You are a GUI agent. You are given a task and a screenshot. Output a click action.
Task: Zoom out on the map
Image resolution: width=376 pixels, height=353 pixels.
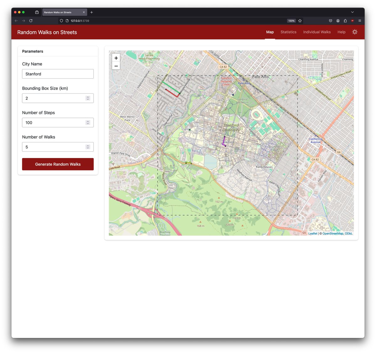[x=116, y=66]
